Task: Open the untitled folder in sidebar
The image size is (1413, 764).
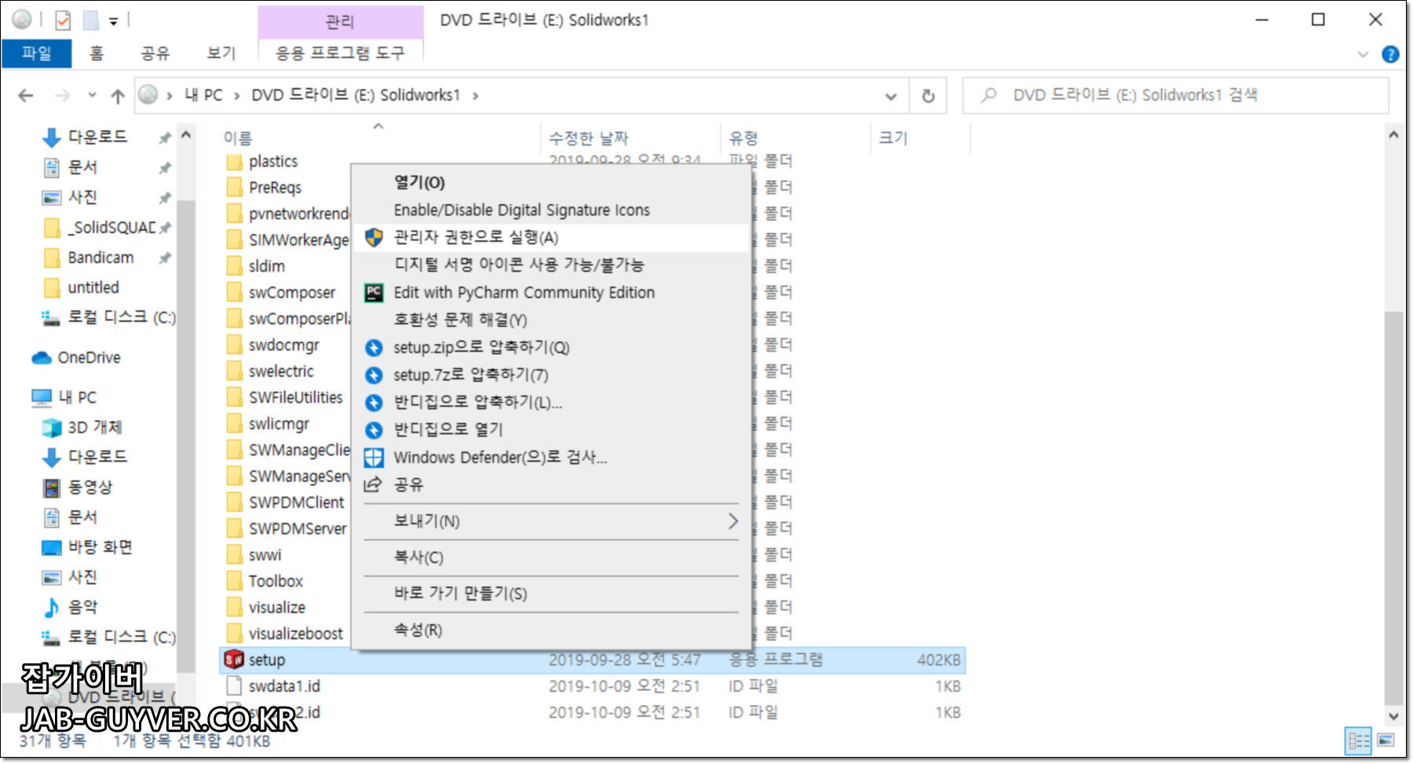Action: [93, 287]
